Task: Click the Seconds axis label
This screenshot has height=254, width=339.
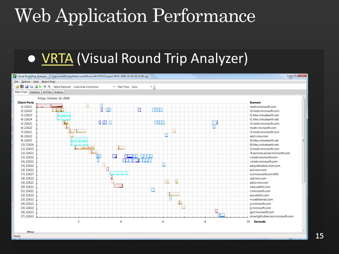Action: coord(260,222)
